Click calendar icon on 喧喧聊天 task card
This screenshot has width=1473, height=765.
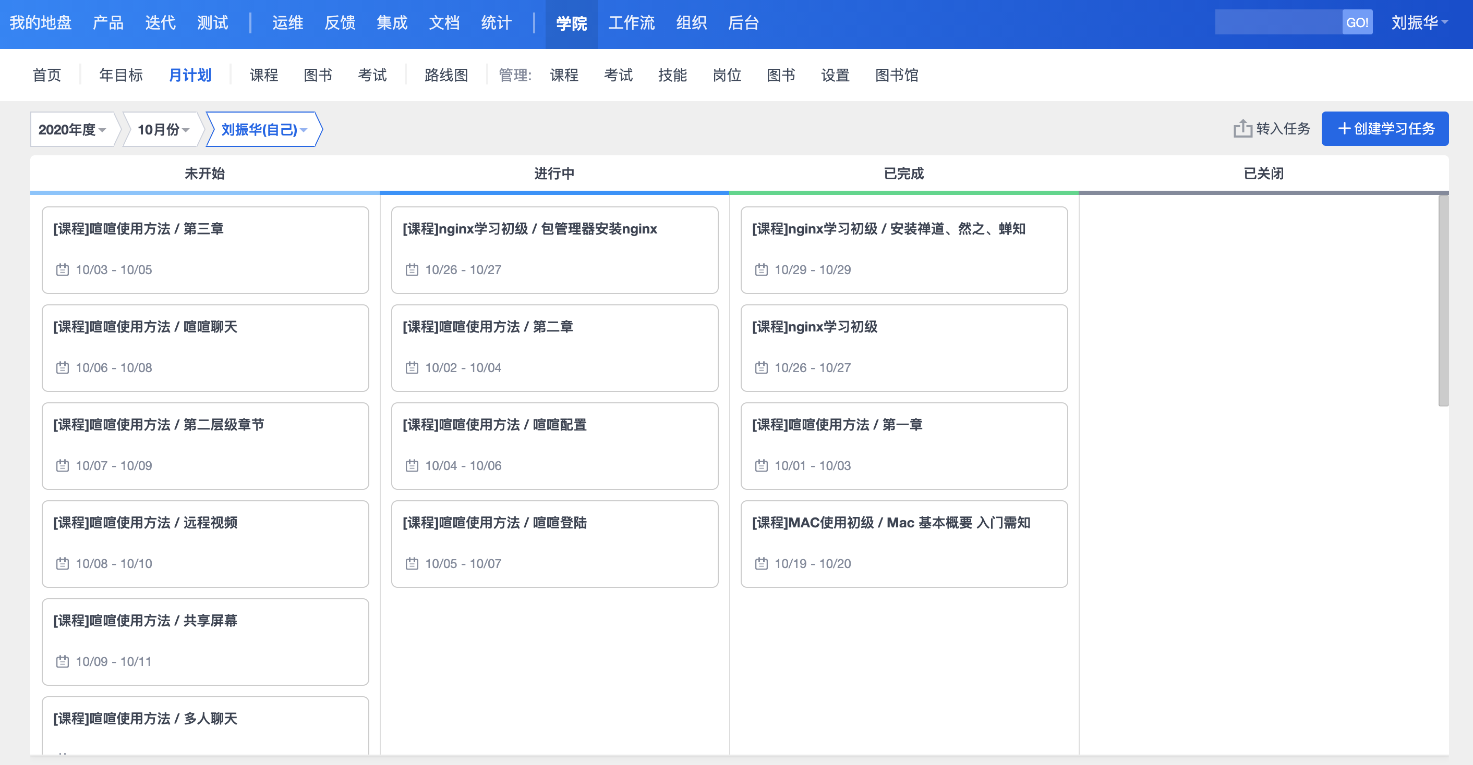click(62, 367)
